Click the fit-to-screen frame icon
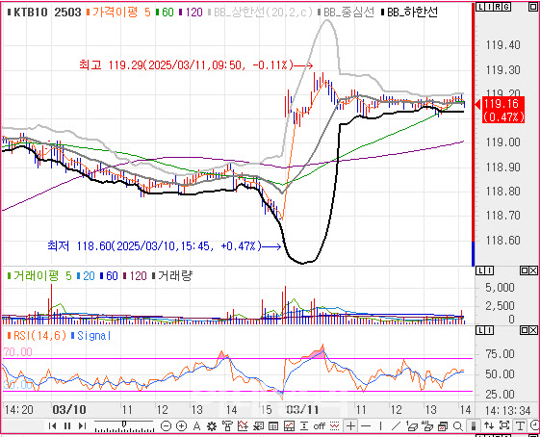 (503, 425)
